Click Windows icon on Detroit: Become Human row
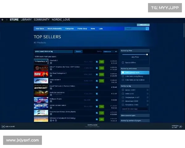Viewport: 185px width, 148px height. coord(51,108)
